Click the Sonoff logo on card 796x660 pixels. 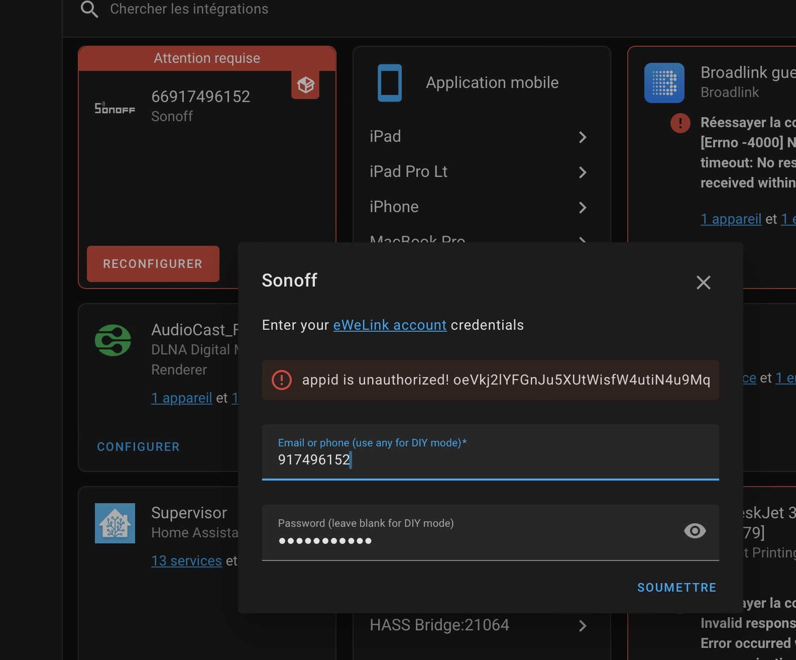115,108
